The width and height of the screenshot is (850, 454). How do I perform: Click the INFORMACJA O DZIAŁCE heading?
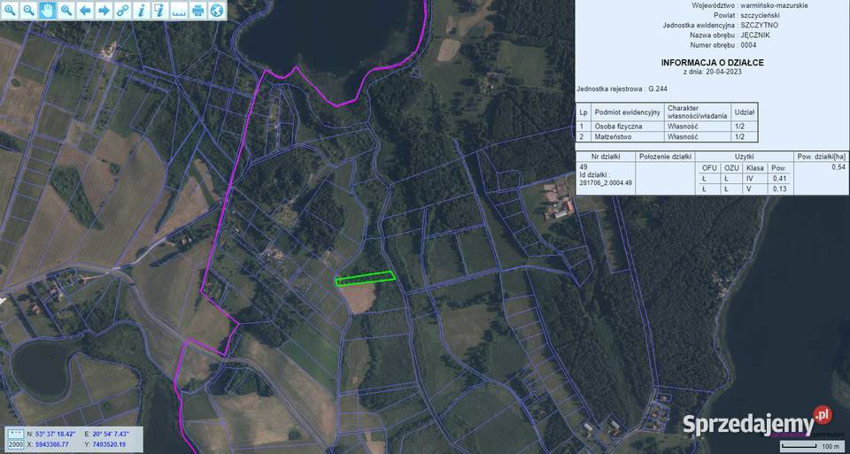(712, 63)
